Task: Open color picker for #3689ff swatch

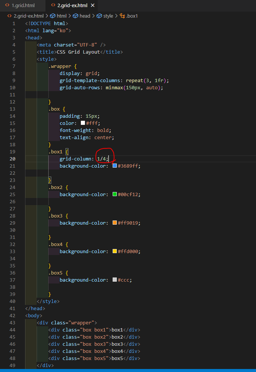Action: [x=115, y=166]
